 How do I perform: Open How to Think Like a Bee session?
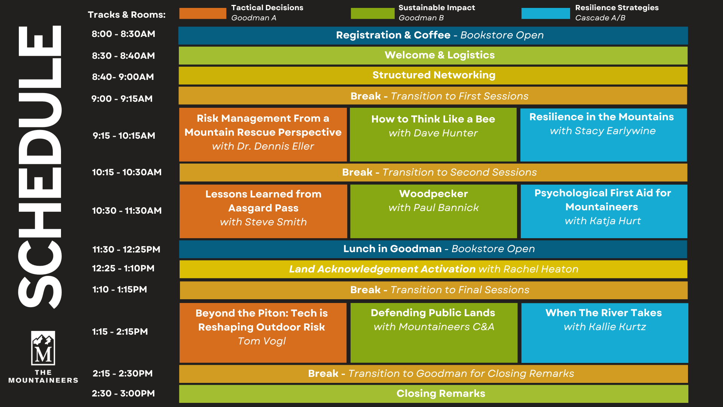[433, 135]
